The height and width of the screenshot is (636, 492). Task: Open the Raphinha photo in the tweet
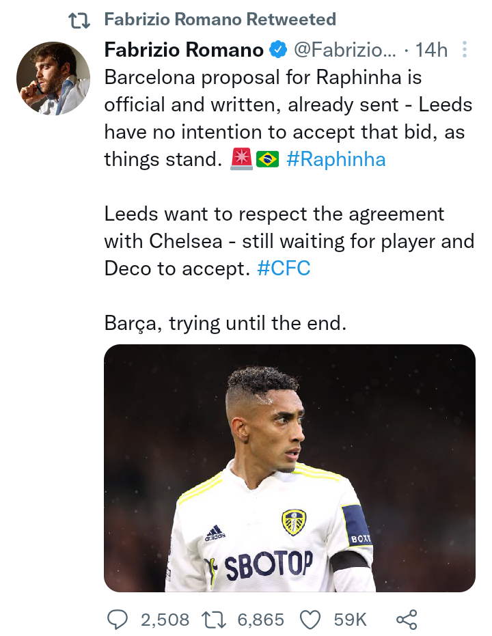(x=290, y=468)
